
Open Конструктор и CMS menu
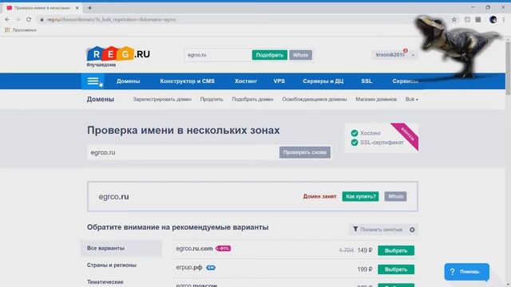(188, 81)
